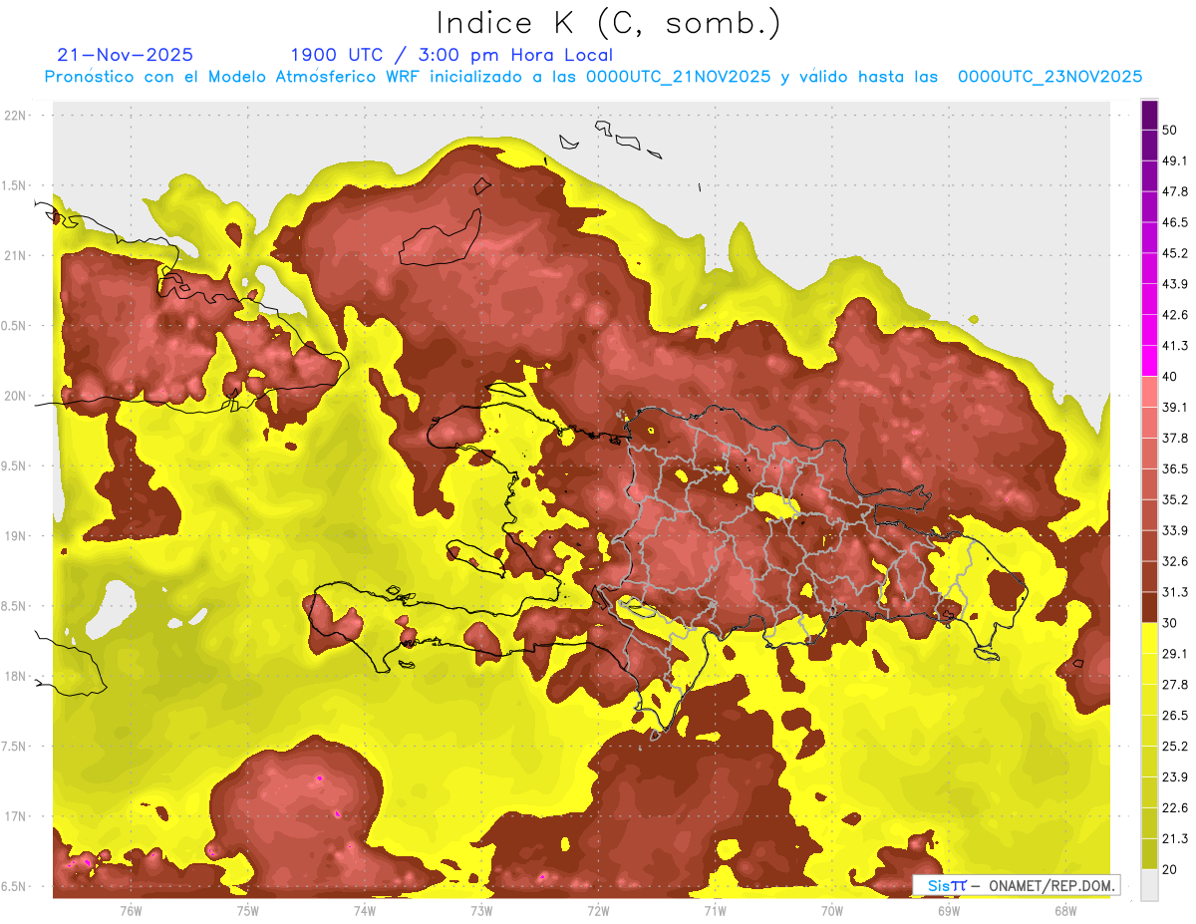1196x924 pixels.
Task: Click the longitude label "76W"
Action: click(131, 911)
